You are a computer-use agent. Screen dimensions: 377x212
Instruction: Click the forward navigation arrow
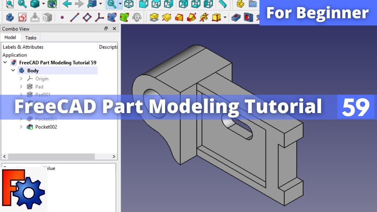coord(79,4)
